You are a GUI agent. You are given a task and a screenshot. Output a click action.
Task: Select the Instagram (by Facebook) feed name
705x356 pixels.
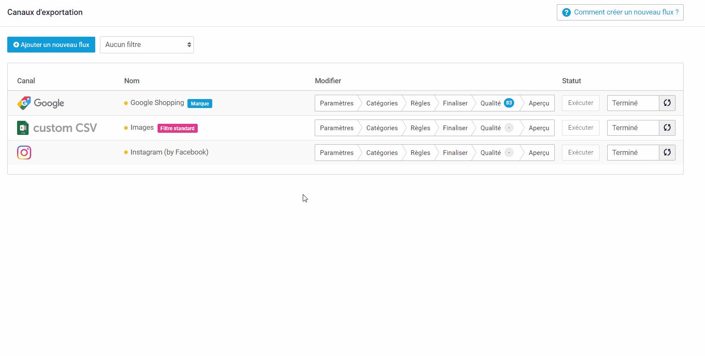170,152
